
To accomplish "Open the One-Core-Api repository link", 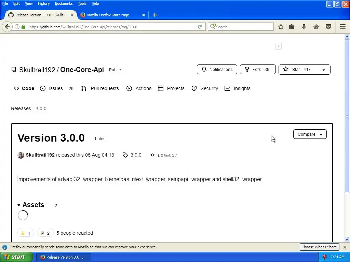I will [x=82, y=70].
